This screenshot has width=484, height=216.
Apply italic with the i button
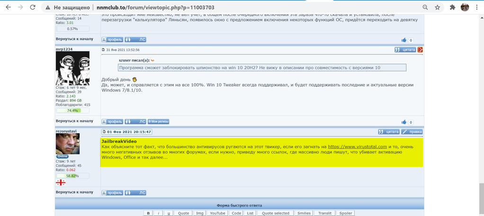coord(158,213)
